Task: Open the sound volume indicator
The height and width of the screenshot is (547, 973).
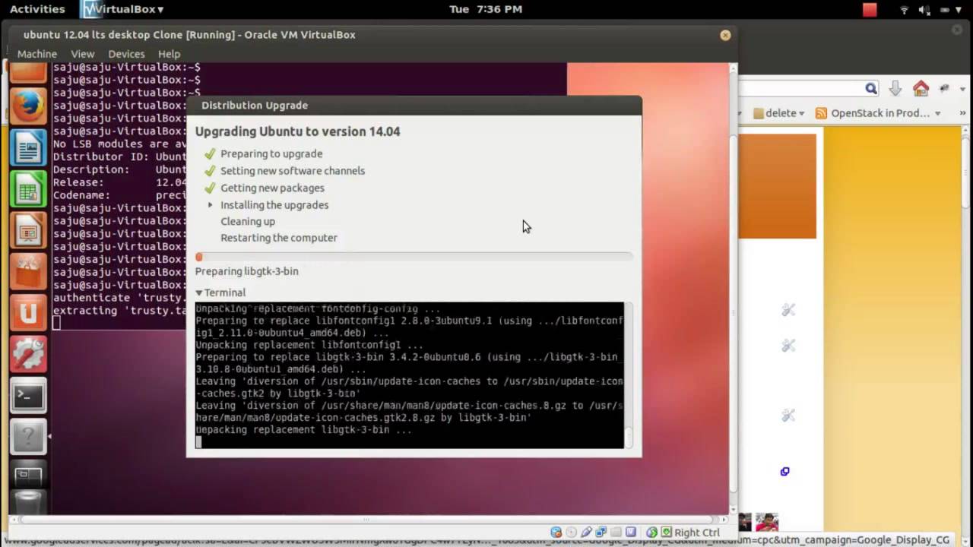Action: tap(924, 10)
